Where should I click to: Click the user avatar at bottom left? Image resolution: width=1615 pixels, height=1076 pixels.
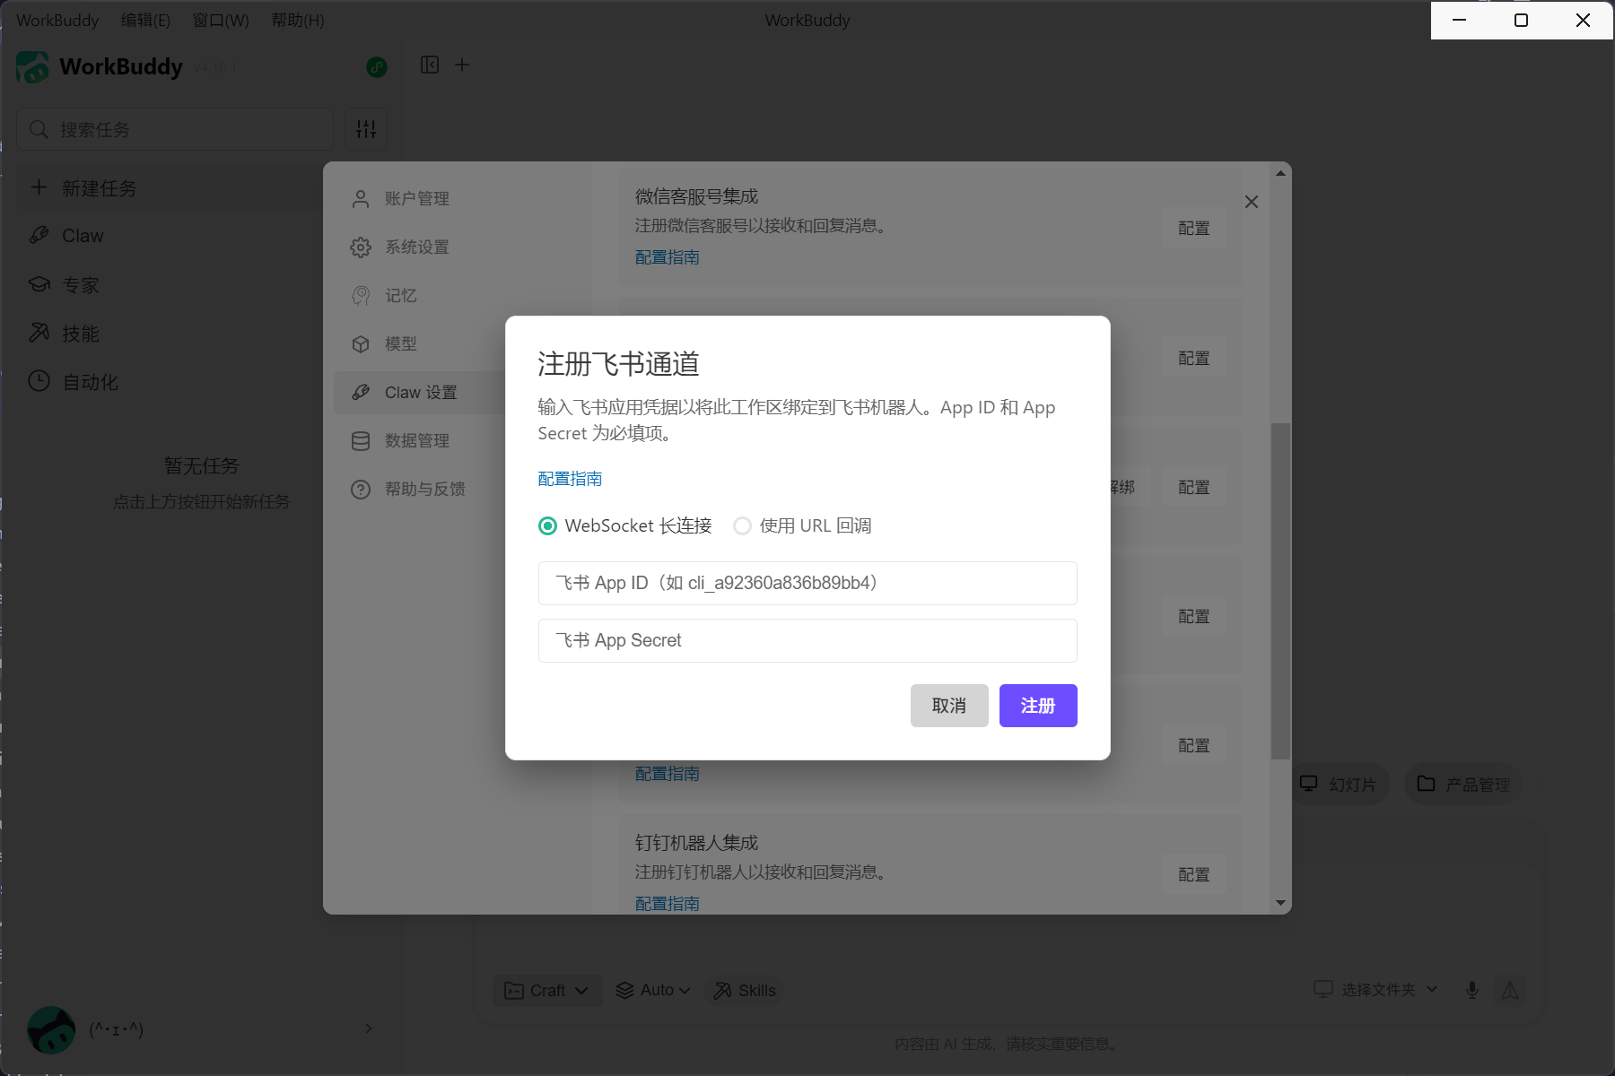[x=51, y=1028]
